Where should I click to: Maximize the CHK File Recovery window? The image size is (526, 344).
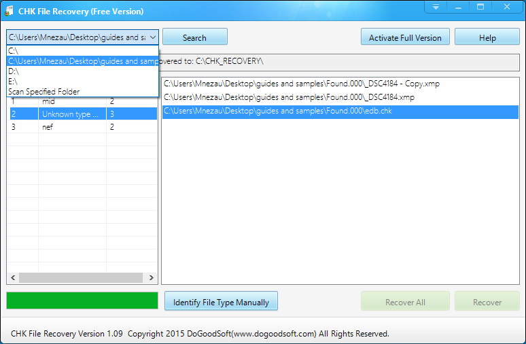tap(480, 7)
